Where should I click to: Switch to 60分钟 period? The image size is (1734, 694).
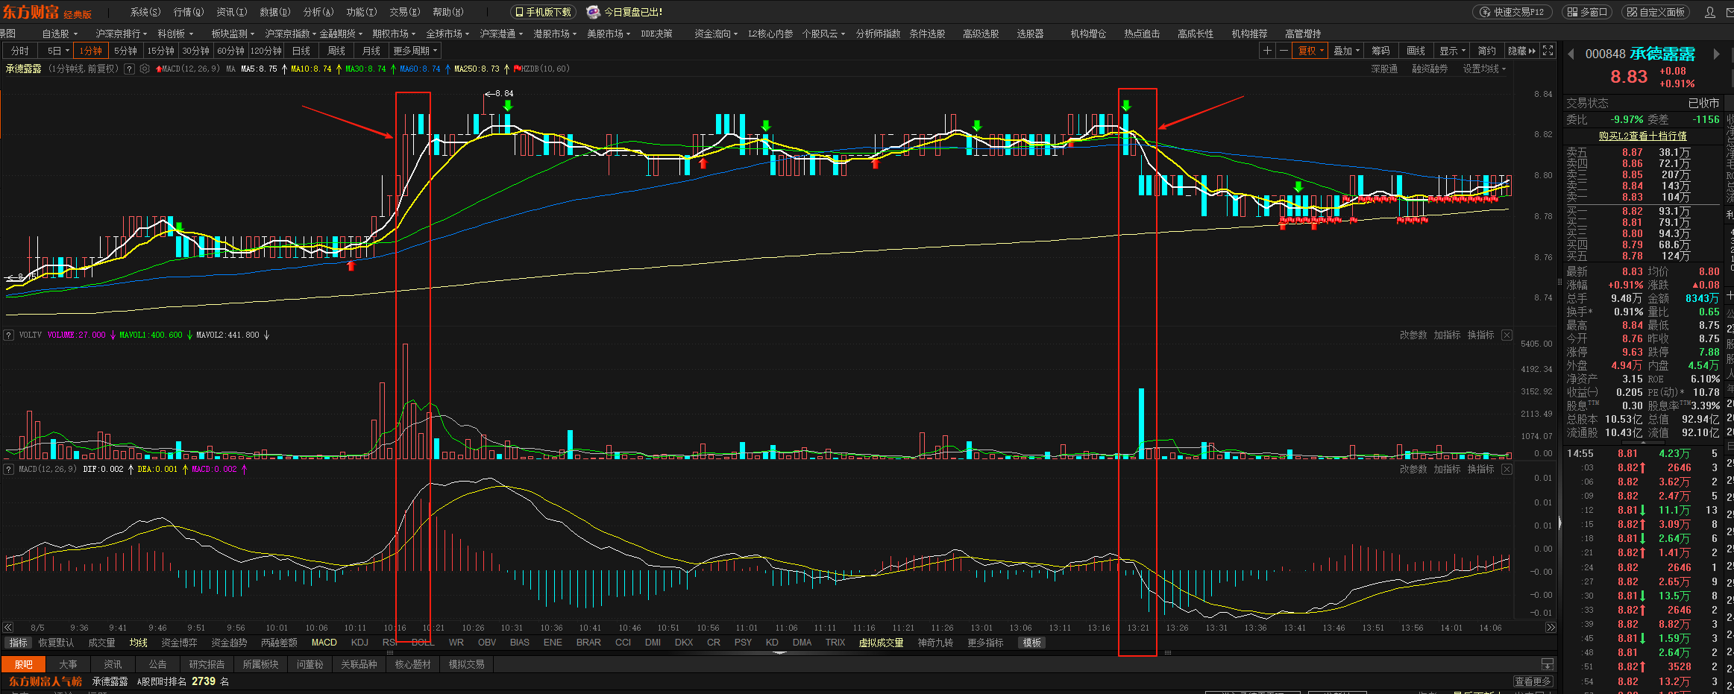[230, 51]
